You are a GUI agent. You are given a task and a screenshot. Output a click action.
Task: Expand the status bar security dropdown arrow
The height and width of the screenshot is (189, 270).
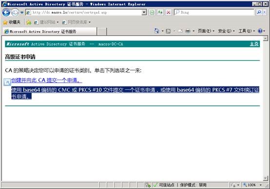[x=238, y=185]
